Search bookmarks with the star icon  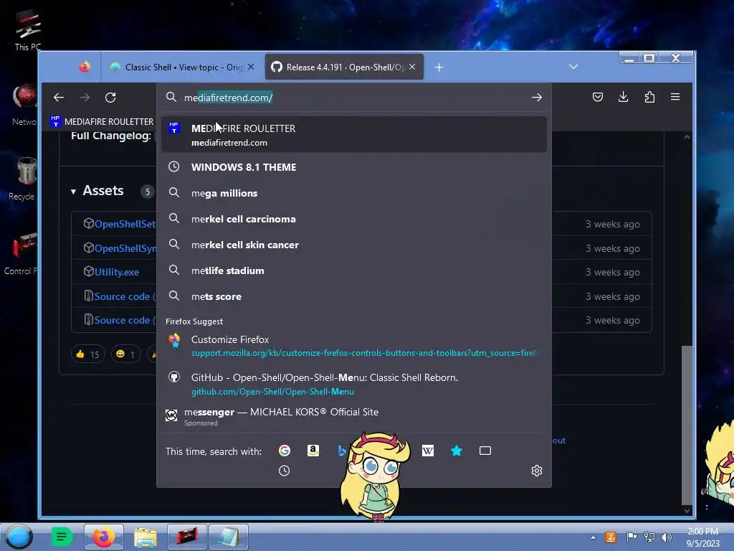click(x=457, y=451)
